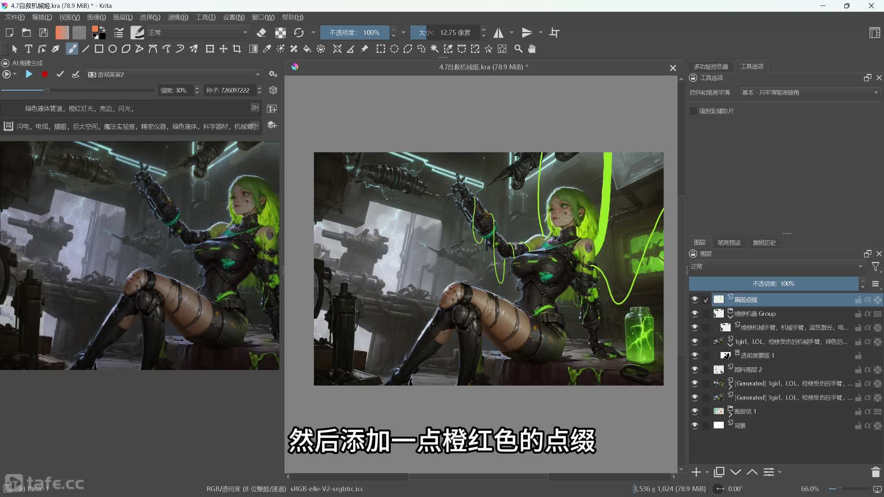Image resolution: width=884 pixels, height=497 pixels.
Task: Open the 图层(L) menu
Action: [x=123, y=17]
